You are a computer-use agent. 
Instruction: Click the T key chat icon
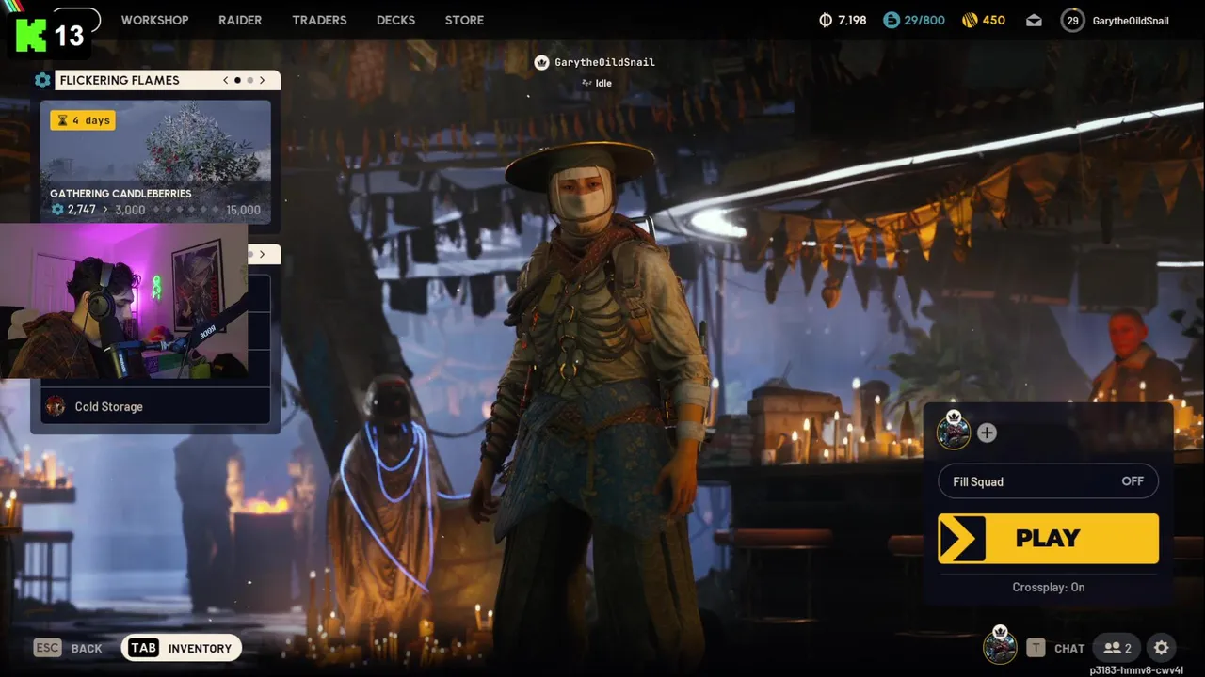tap(1036, 647)
